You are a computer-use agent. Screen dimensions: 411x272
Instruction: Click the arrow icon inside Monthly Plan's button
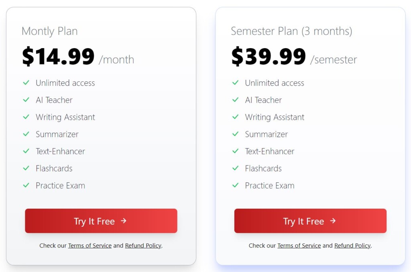pyautogui.click(x=124, y=221)
